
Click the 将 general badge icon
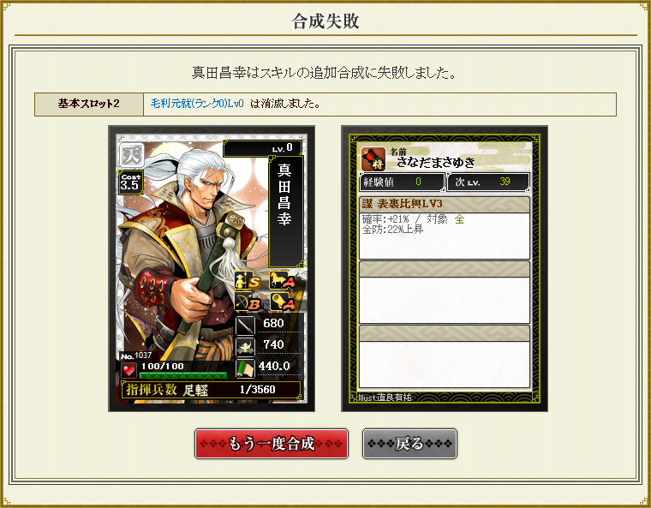373,158
